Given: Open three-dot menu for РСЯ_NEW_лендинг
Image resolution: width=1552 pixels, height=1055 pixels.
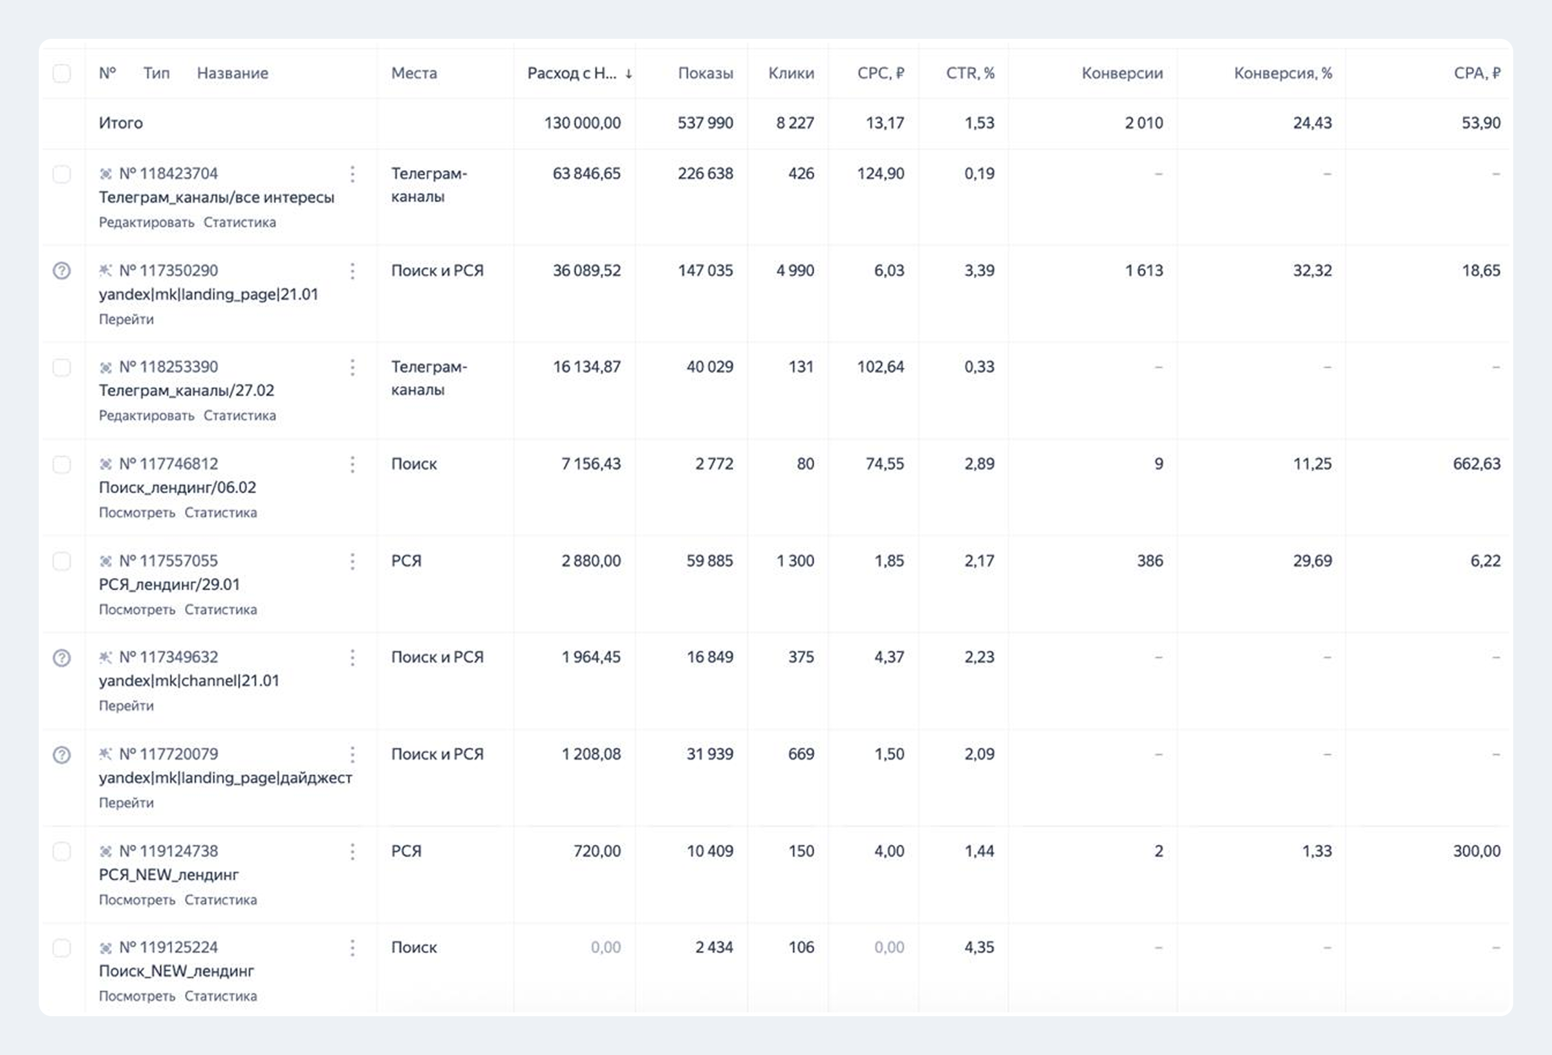Looking at the screenshot, I should pyautogui.click(x=352, y=851).
